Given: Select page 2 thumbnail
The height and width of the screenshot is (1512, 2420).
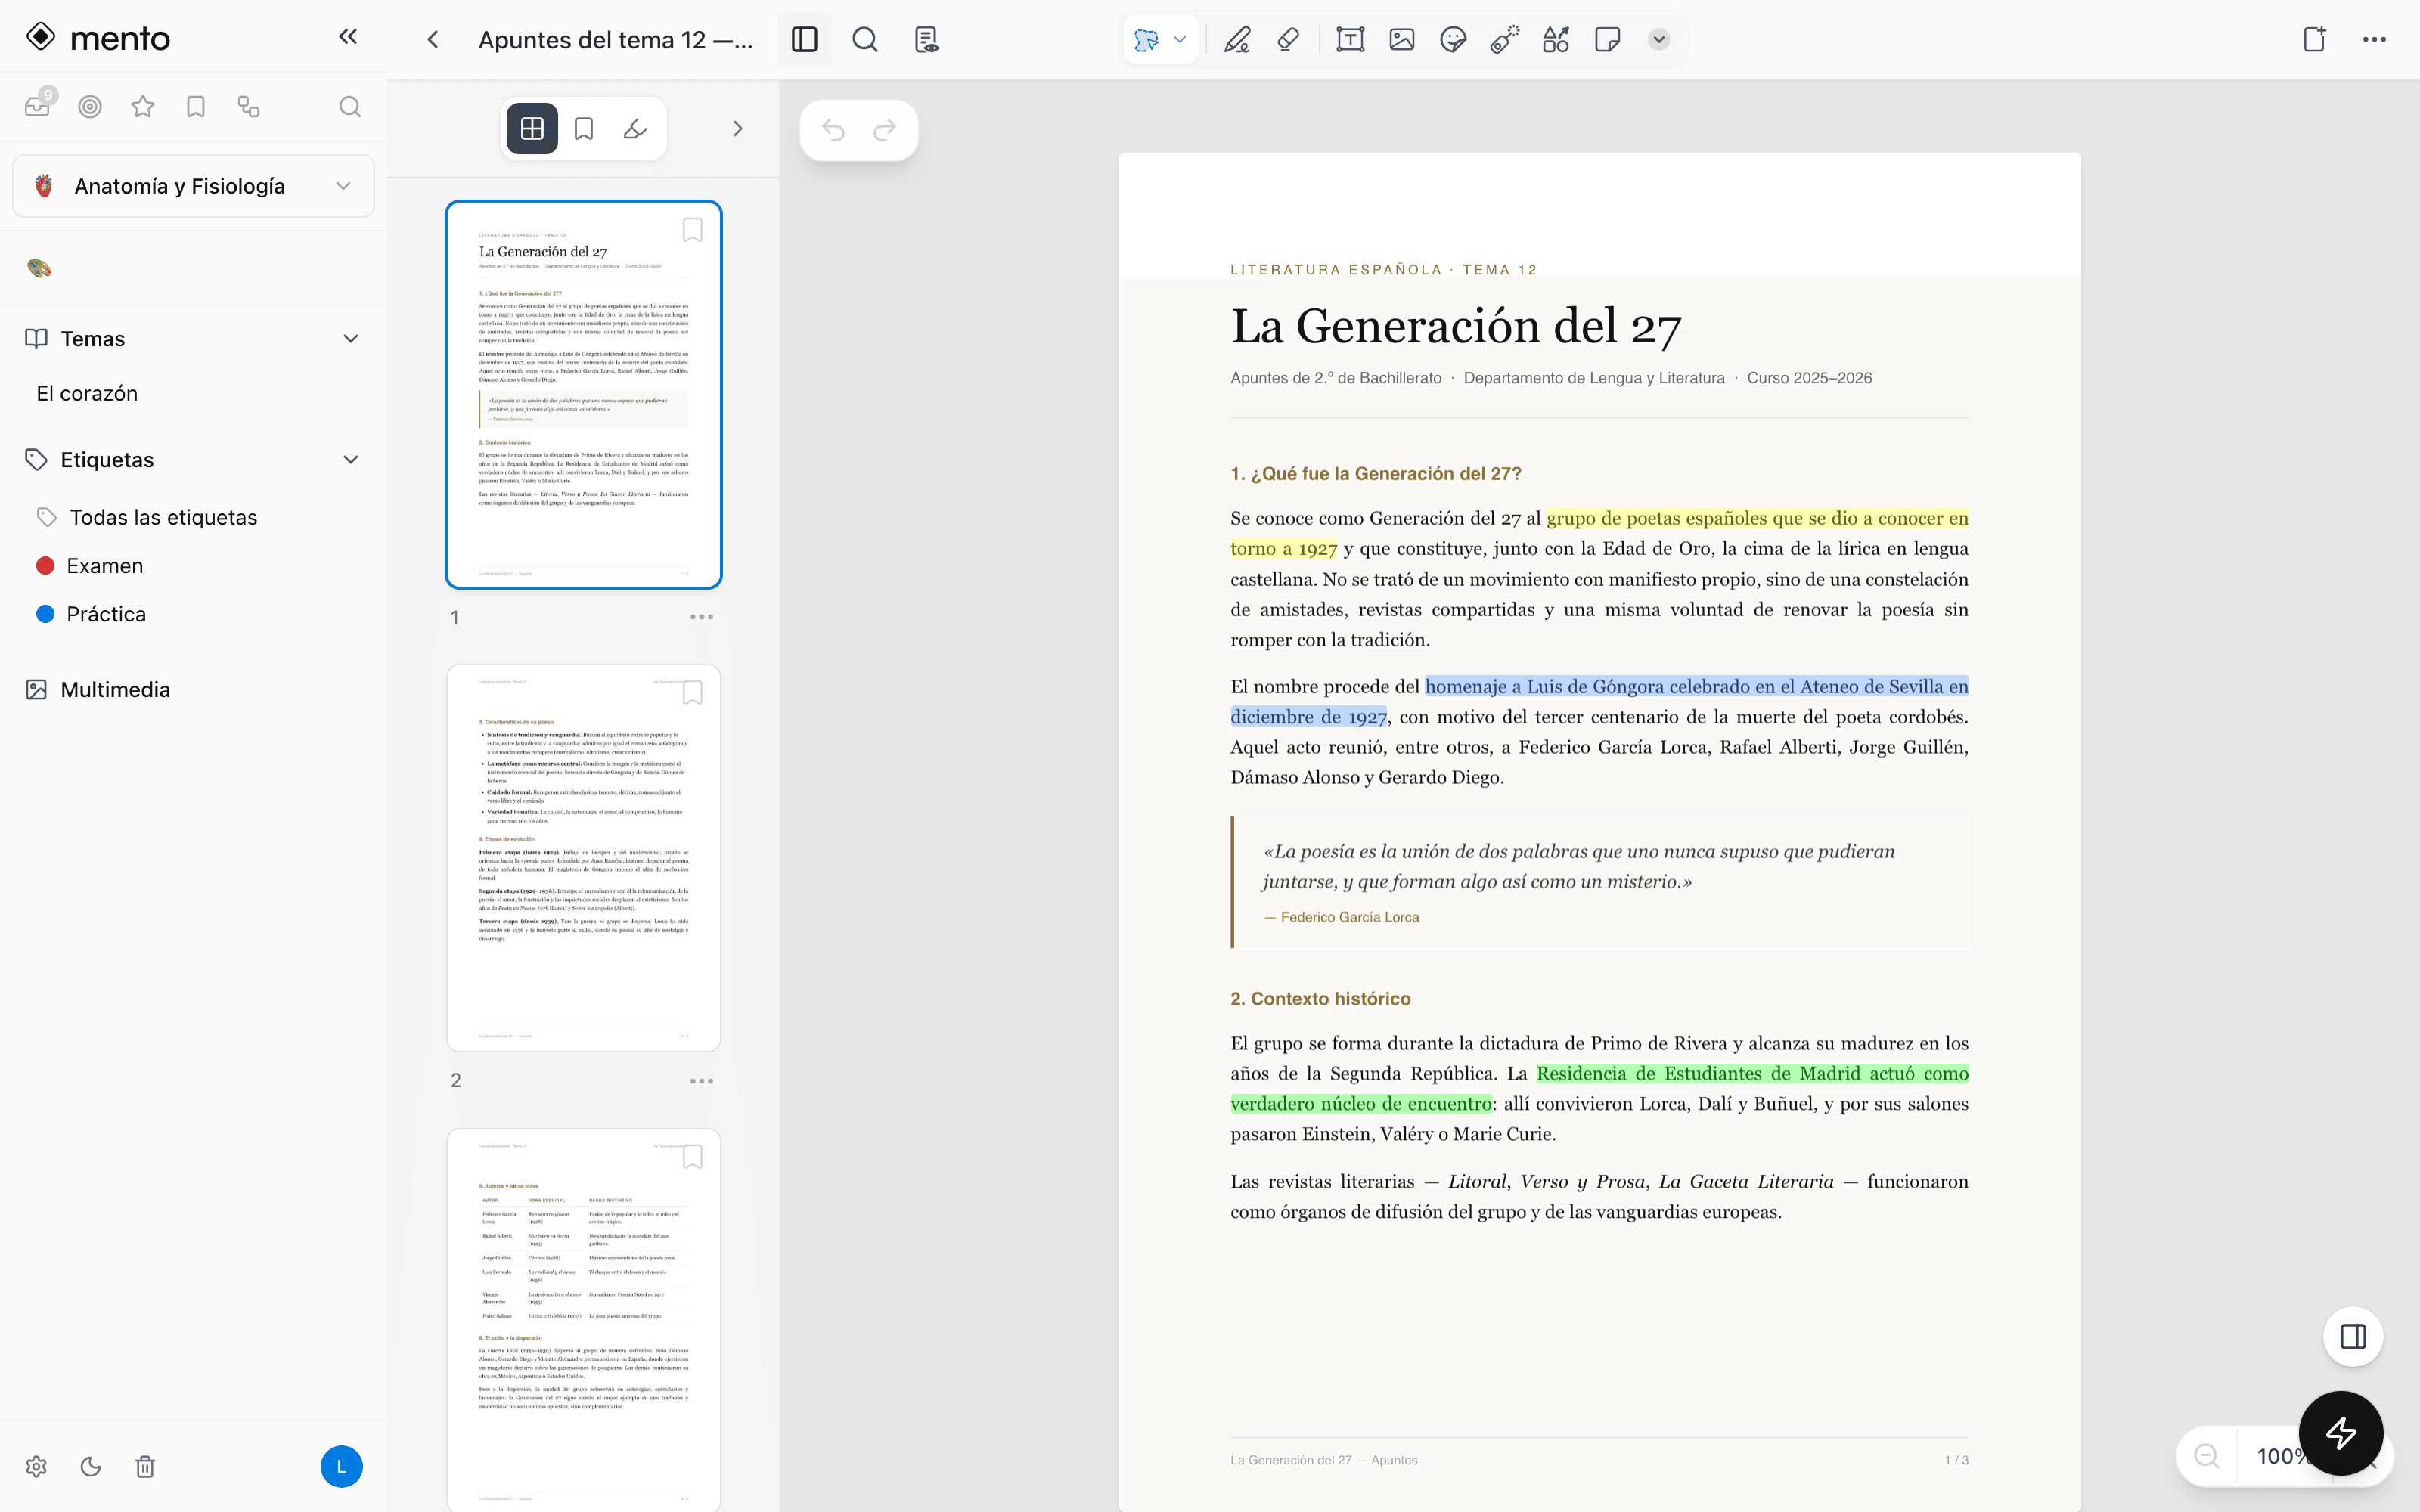Looking at the screenshot, I should tap(584, 858).
